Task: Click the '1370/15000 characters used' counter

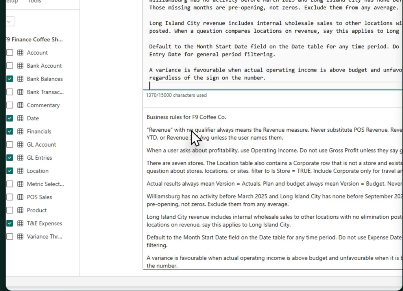Action: [x=176, y=95]
